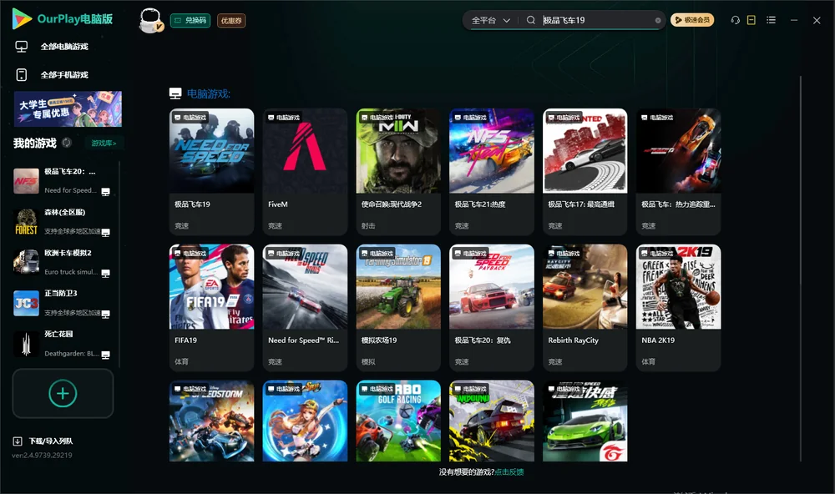Click the search magnifier icon
835x494 pixels.
point(531,20)
